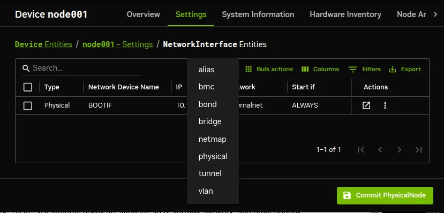Viewport: 444px width, 213px height.
Task: Switch to the Settings tab
Action: pos(191,14)
